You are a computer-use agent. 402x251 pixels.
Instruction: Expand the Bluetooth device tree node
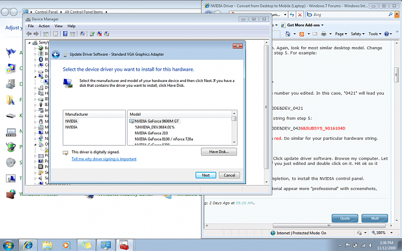click(35, 59)
